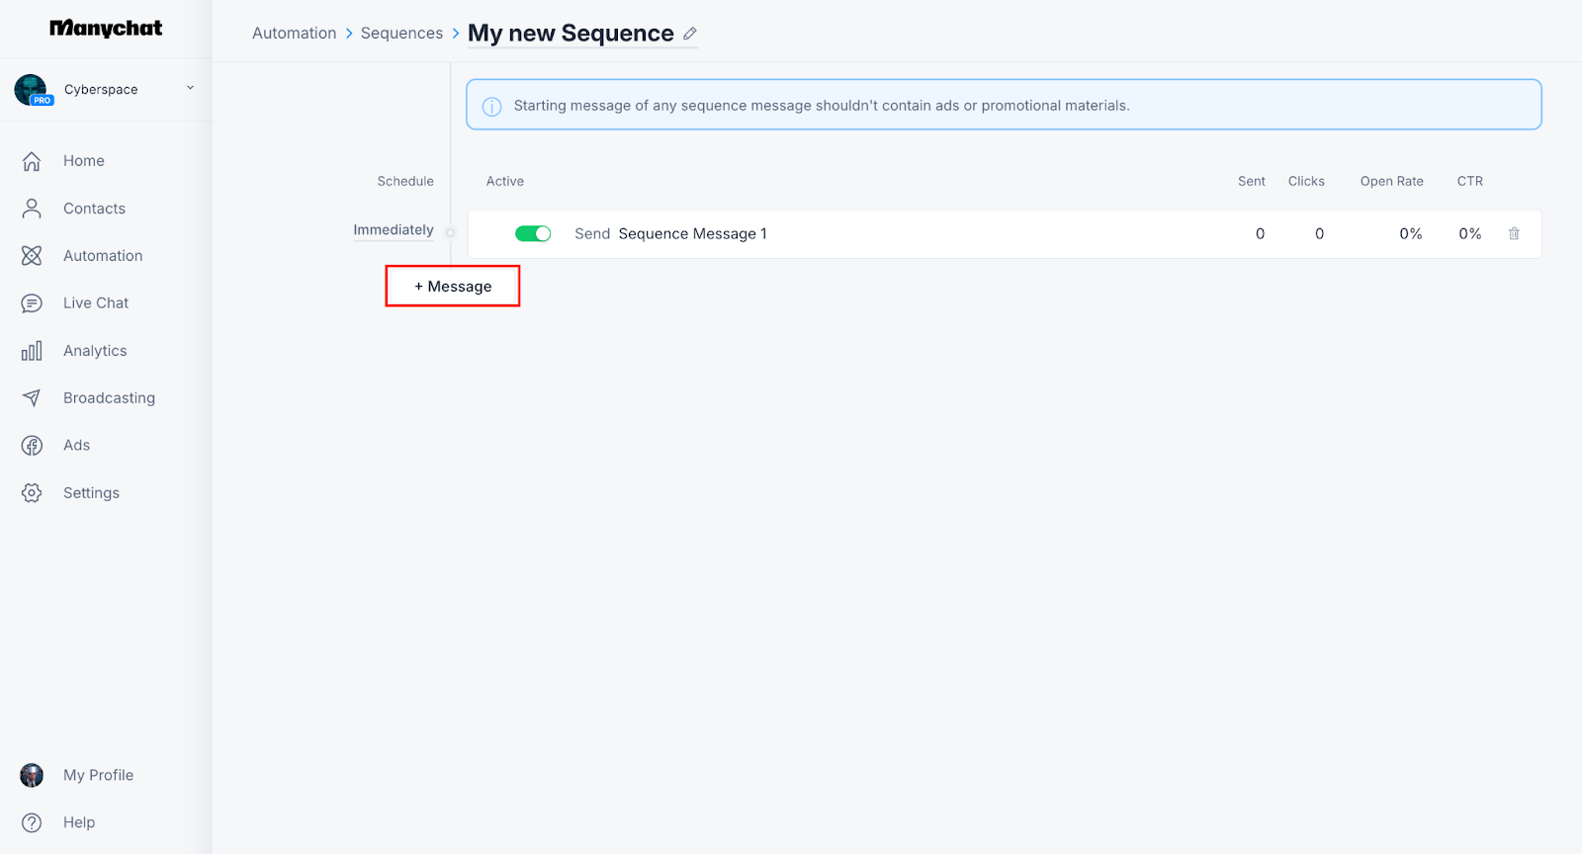
Task: Click the Manychat logo
Action: click(x=106, y=29)
